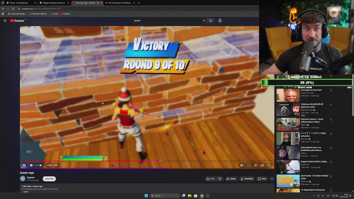This screenshot has width=354, height=199.
Task: Mute the video with the speaker icon
Action: (32, 165)
